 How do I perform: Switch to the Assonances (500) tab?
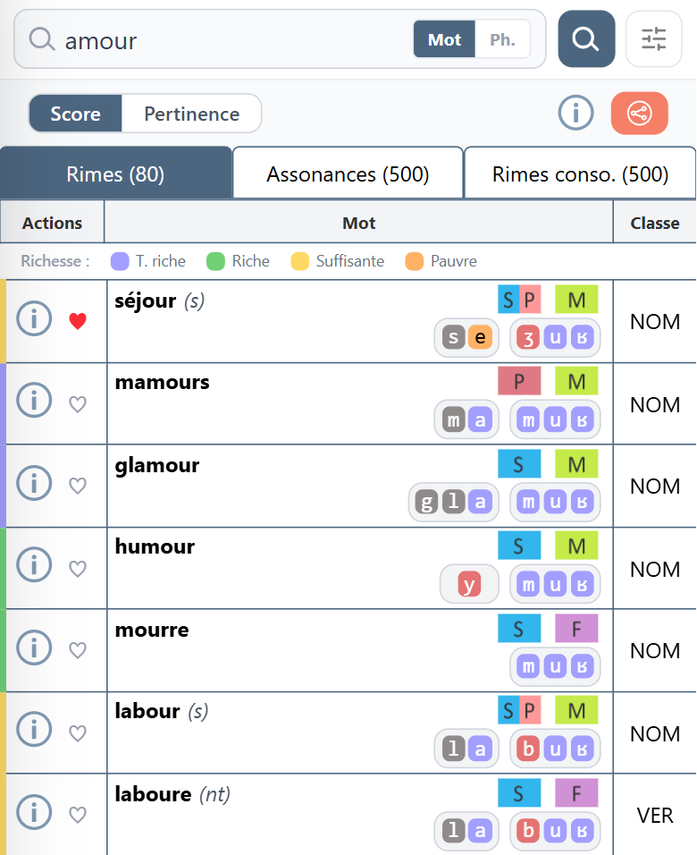pos(348,174)
